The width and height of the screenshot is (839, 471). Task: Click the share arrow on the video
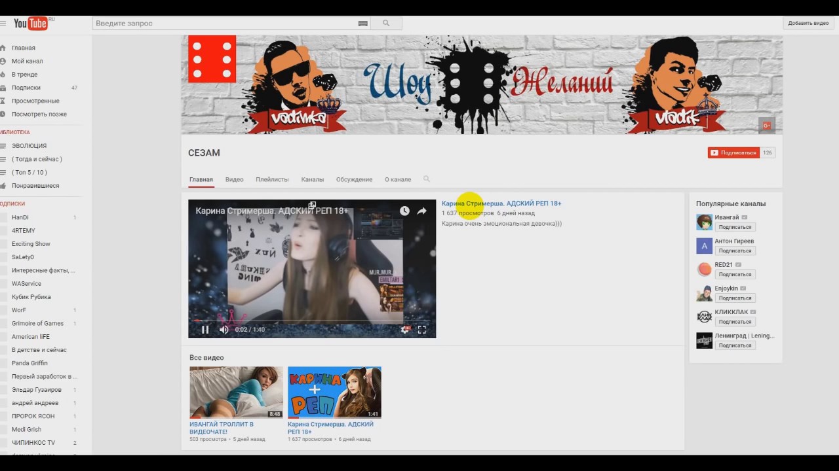(421, 211)
